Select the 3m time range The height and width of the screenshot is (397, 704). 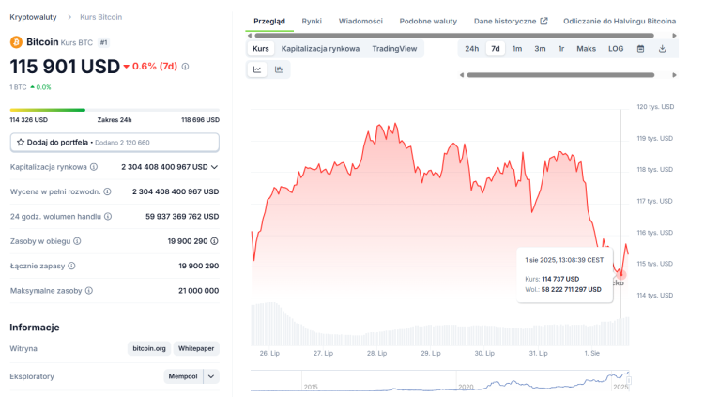coord(540,49)
